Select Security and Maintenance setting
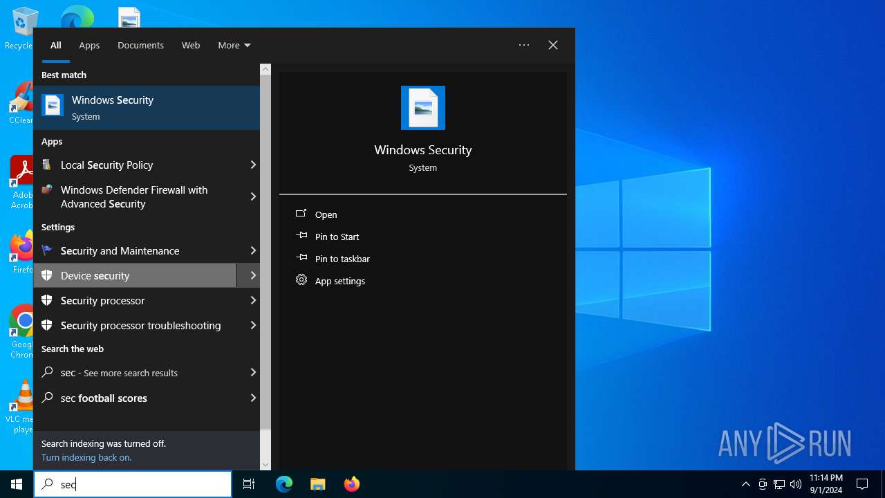 click(136, 250)
